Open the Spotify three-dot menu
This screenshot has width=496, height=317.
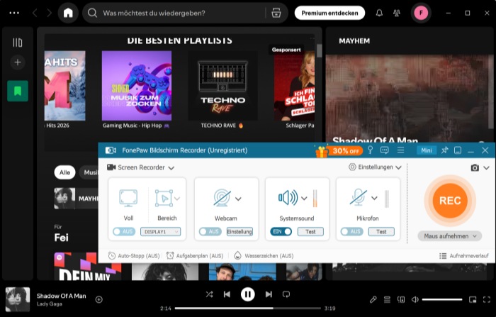tap(14, 13)
